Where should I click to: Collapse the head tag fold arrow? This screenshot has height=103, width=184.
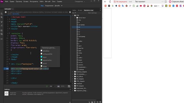(x=9, y=22)
